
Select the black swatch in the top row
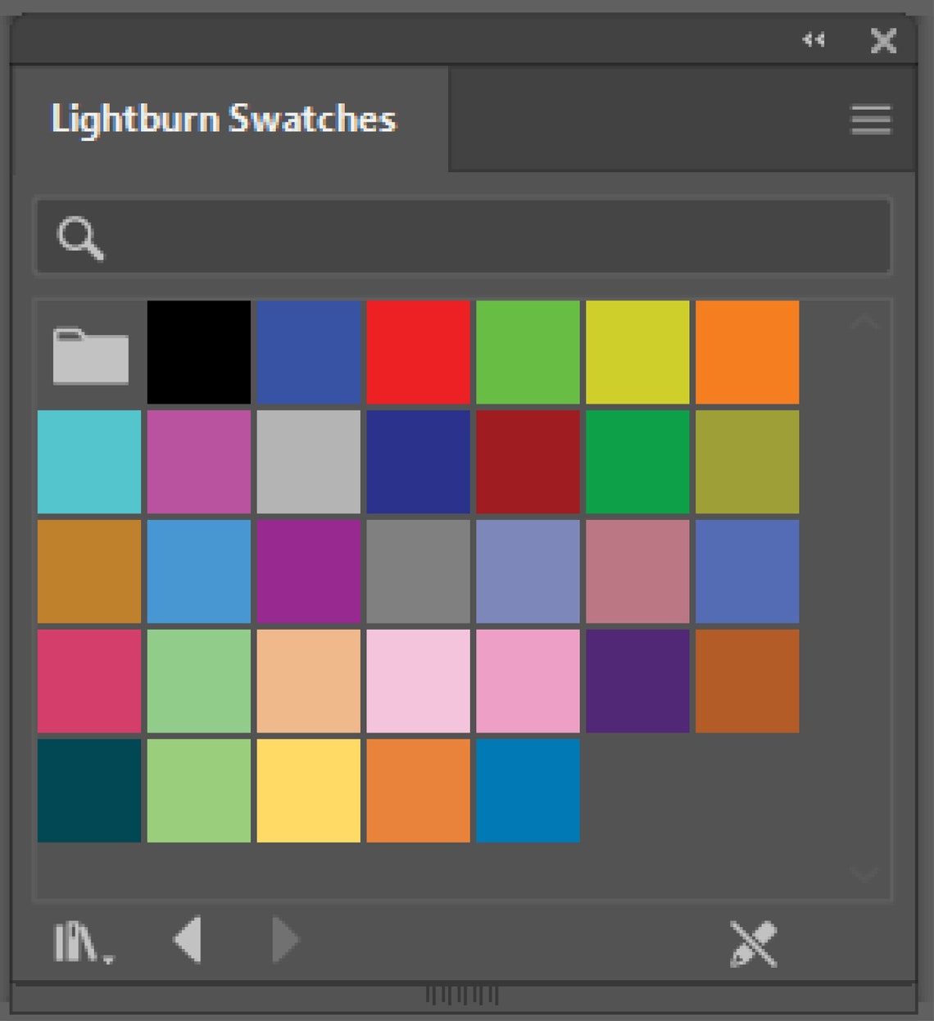198,352
